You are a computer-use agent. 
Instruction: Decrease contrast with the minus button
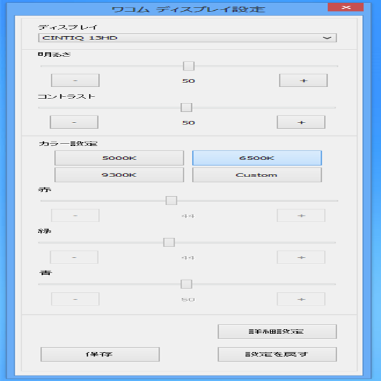click(x=74, y=122)
